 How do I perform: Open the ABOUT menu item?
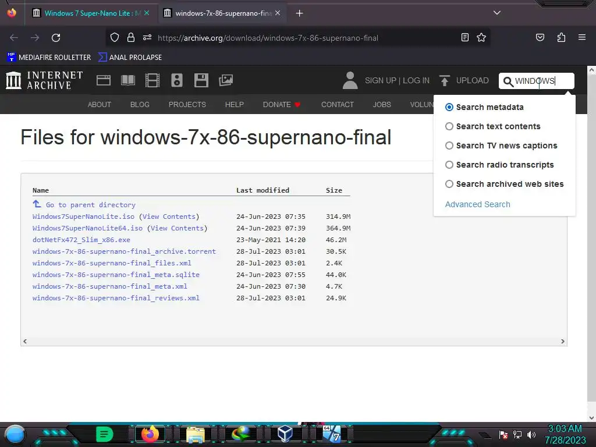[x=99, y=105]
